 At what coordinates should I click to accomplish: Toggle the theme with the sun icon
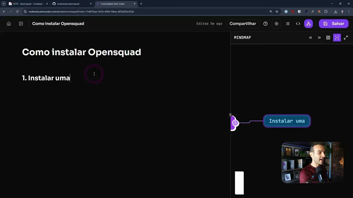point(276,24)
